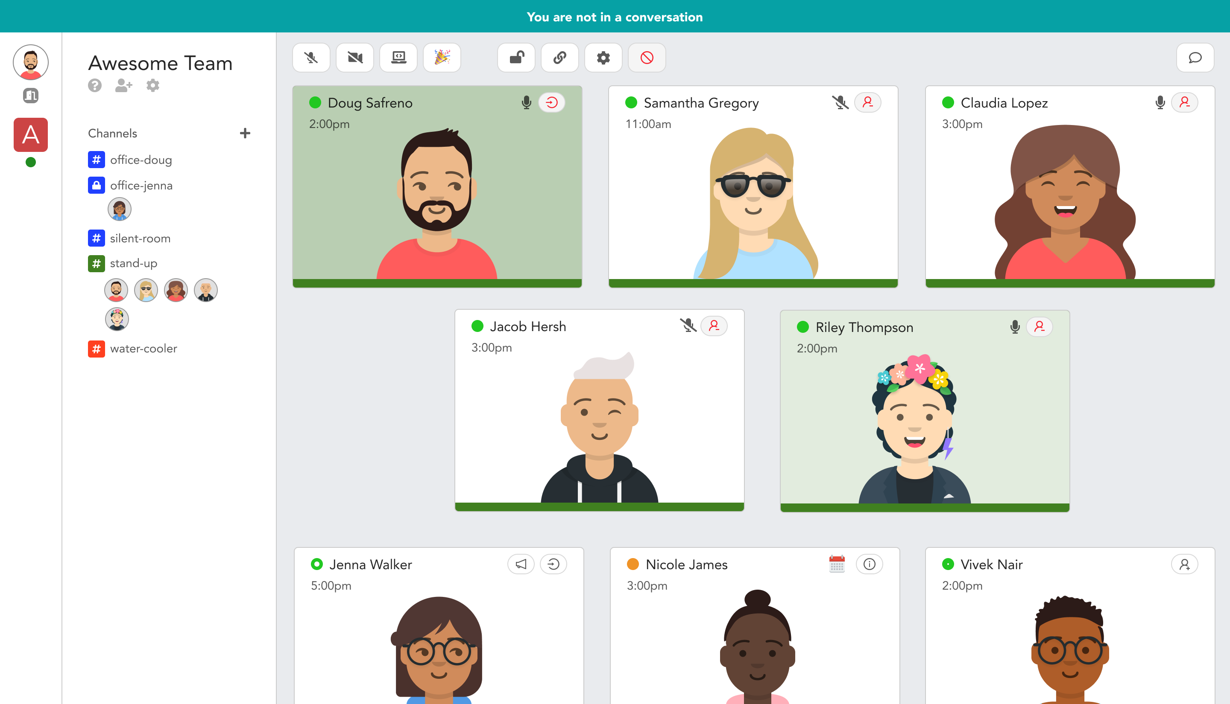1230x704 pixels.
Task: Click invite member icon under Awesome Team
Action: tap(123, 86)
